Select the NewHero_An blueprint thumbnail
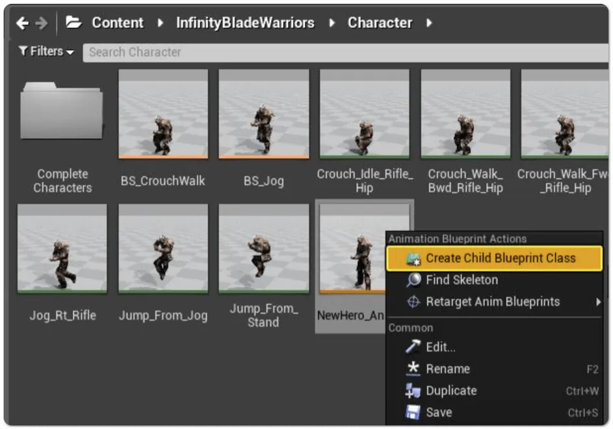613x429 pixels. 352,249
